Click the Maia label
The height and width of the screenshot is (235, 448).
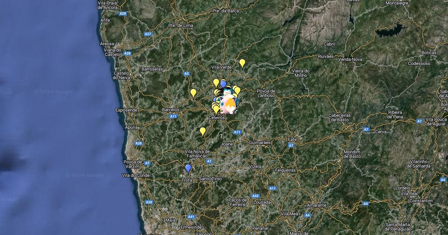click(x=170, y=220)
